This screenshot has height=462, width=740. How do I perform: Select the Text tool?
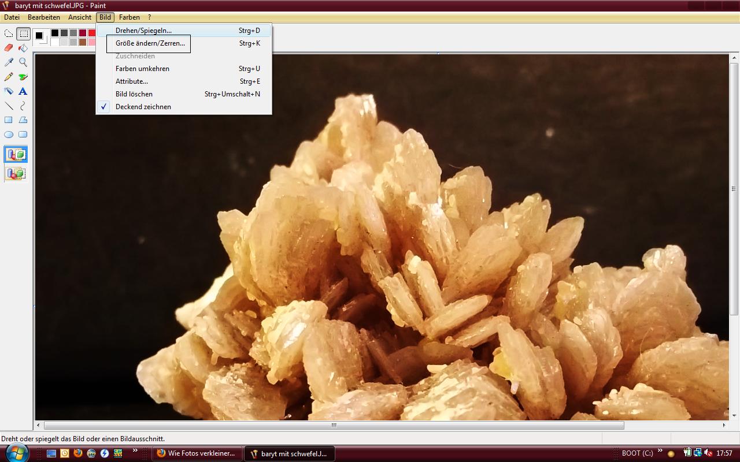23,91
